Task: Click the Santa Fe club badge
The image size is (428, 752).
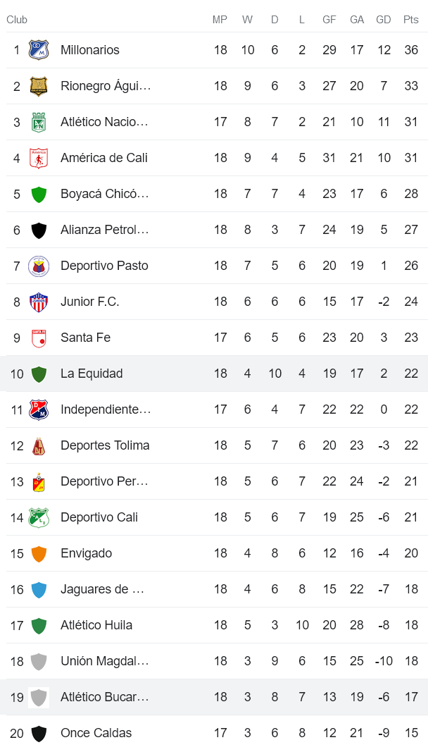Action: point(41,338)
